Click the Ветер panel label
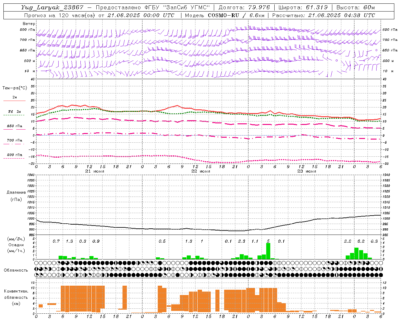 click(29, 24)
